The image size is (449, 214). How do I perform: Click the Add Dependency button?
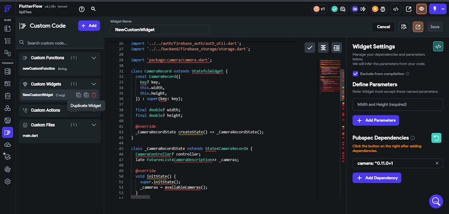tap(377, 178)
